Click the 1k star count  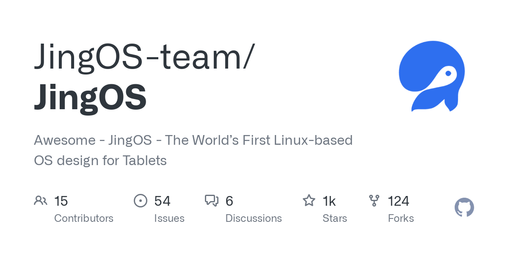pyautogui.click(x=329, y=201)
